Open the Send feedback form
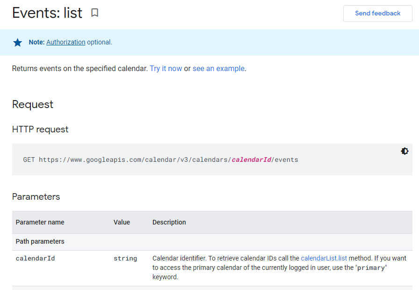Viewport: 419px width, 290px height. tap(377, 14)
